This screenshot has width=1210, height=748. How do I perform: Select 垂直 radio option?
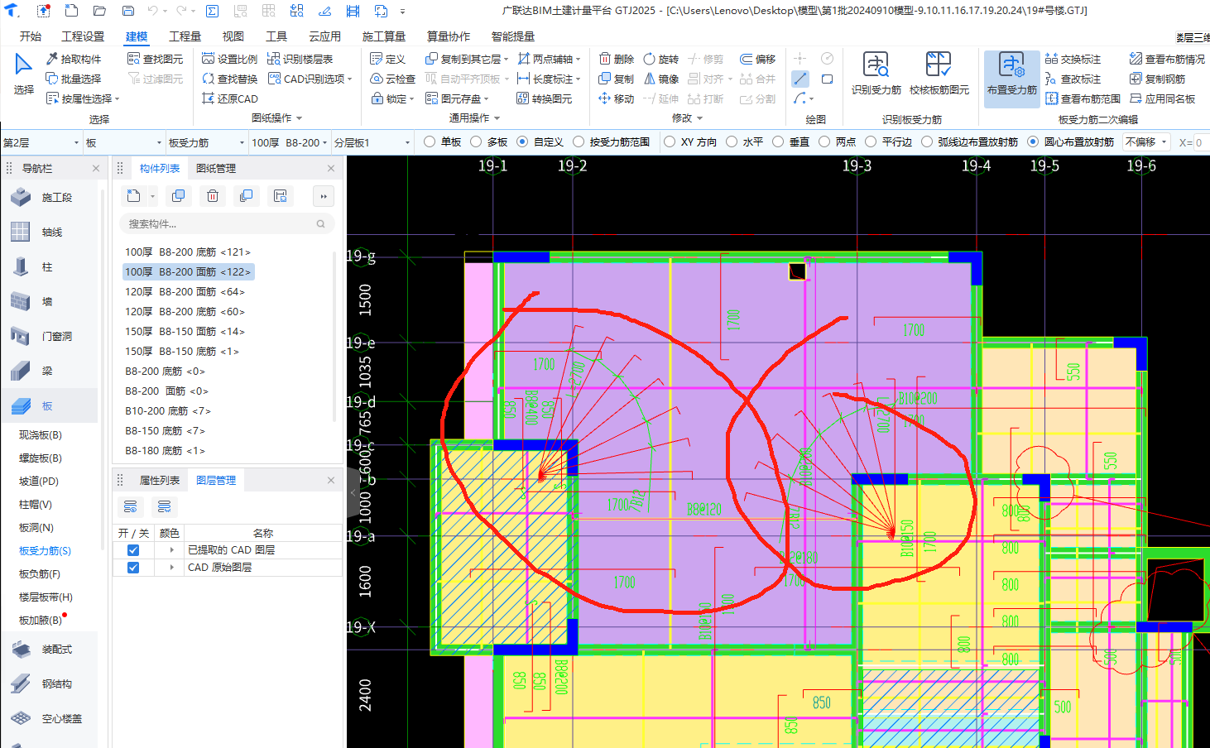point(791,142)
